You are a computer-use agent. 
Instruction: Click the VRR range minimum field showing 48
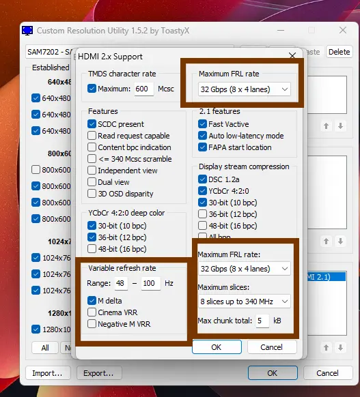121,283
